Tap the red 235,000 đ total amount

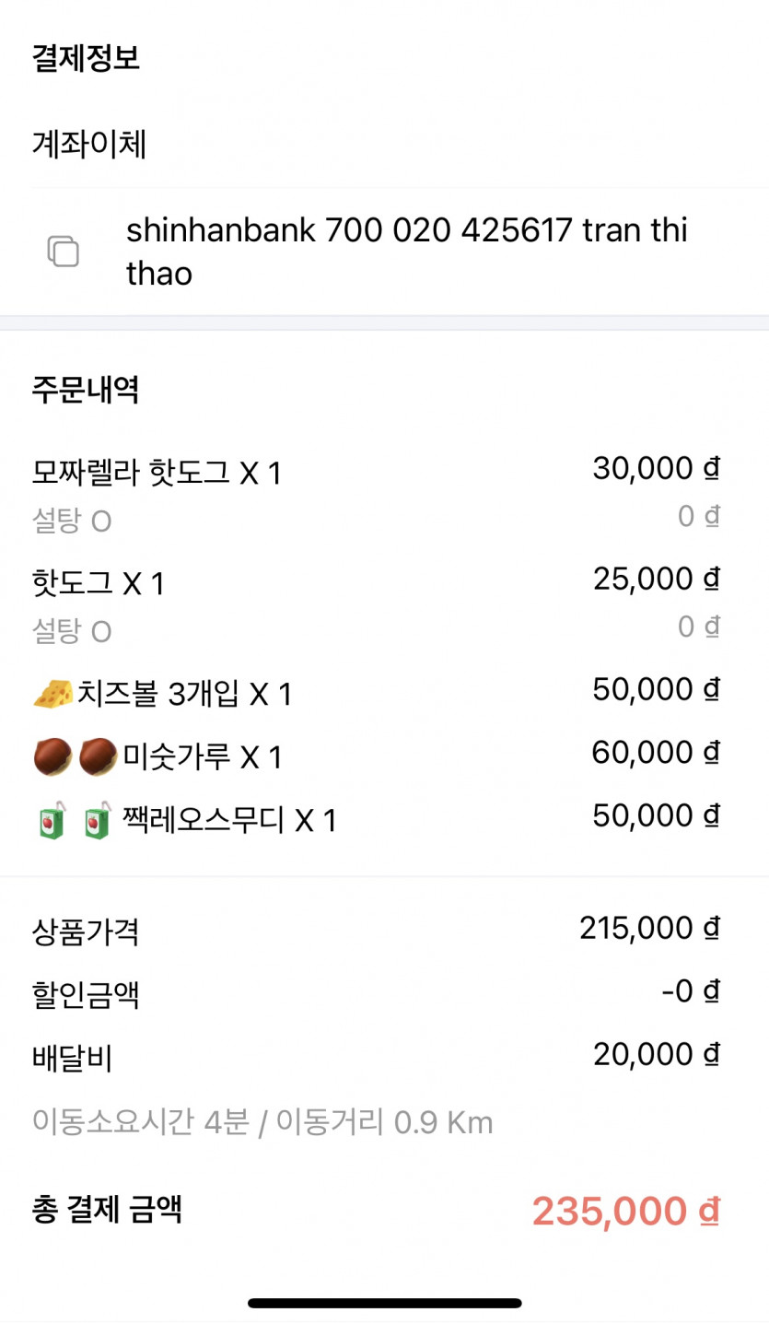point(625,1211)
